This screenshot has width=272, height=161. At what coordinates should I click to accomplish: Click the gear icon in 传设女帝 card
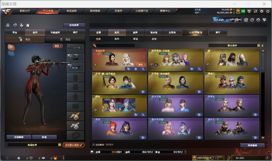[136, 69]
